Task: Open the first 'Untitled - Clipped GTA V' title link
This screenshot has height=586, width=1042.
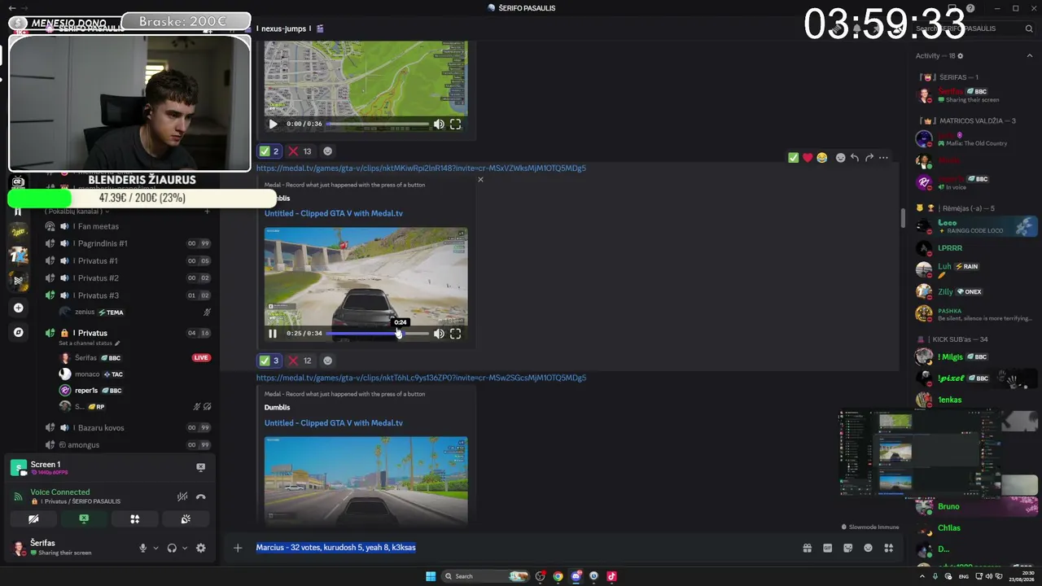Action: click(x=334, y=213)
